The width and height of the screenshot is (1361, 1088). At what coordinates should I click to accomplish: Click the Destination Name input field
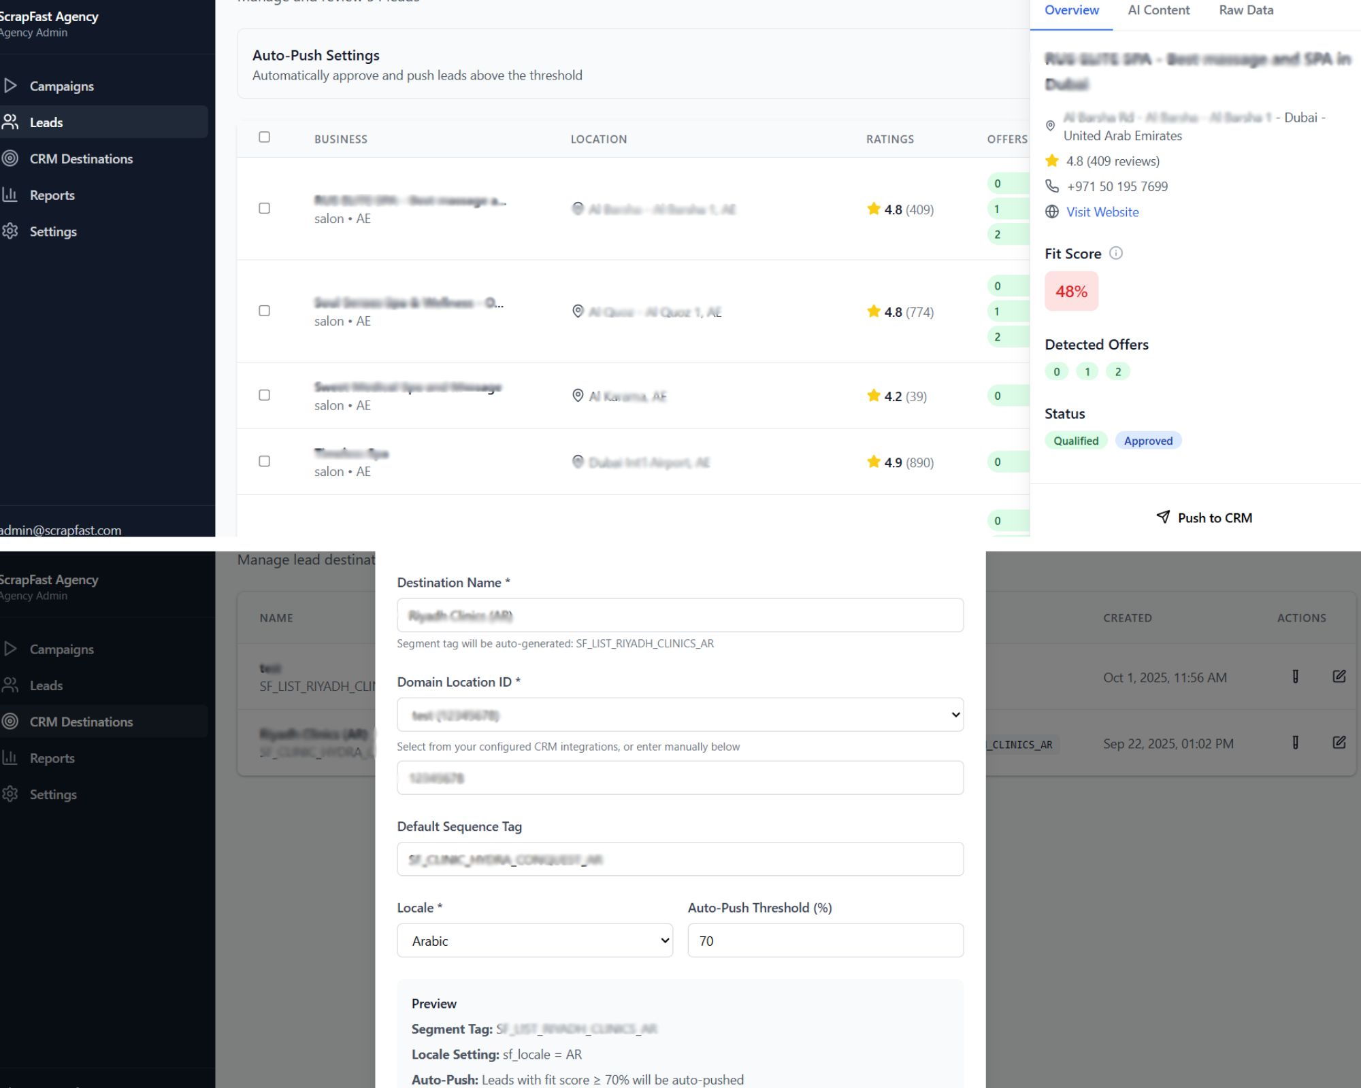click(x=680, y=615)
